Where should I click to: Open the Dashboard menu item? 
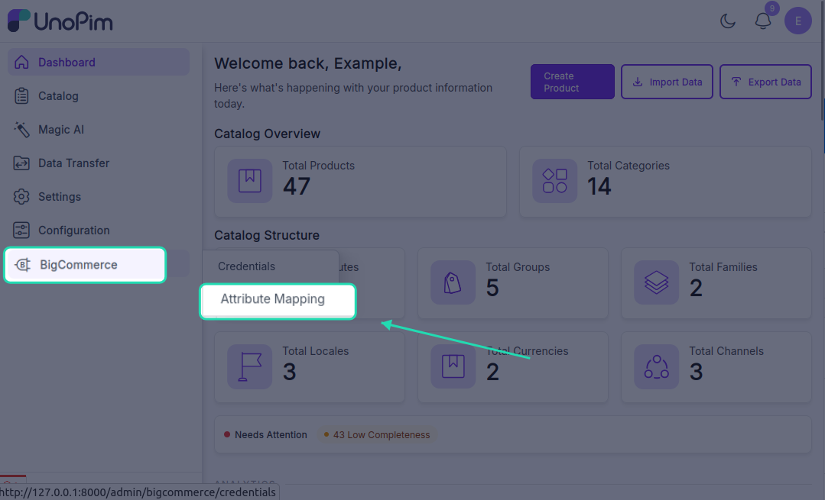[x=99, y=62]
